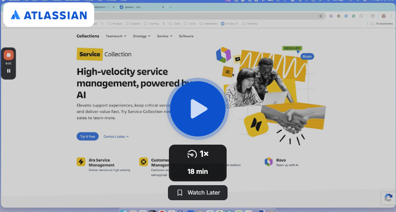Open the All Bookmarks folder

click(x=382, y=24)
